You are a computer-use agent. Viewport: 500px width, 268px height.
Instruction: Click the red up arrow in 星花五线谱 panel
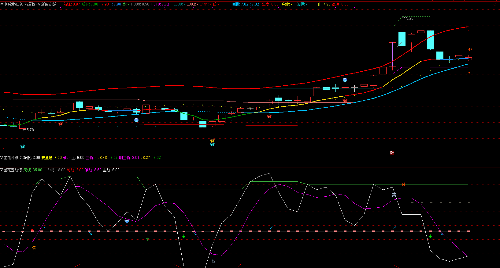point(32,230)
